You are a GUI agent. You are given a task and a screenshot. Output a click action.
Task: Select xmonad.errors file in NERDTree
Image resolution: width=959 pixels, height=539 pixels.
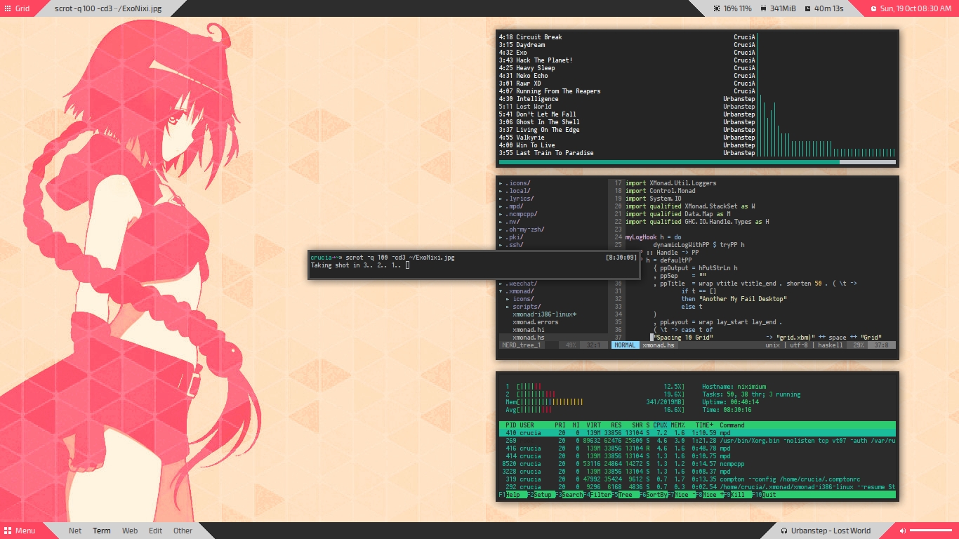[x=535, y=322]
